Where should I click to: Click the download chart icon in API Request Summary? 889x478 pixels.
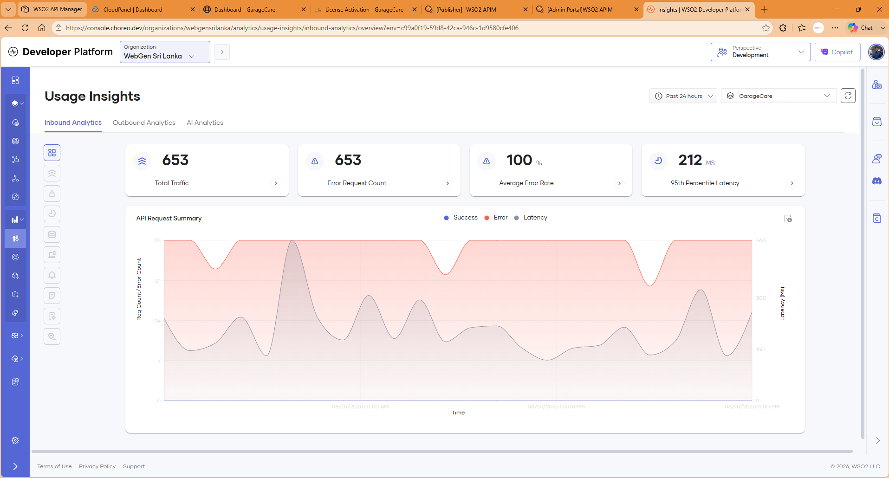click(788, 219)
